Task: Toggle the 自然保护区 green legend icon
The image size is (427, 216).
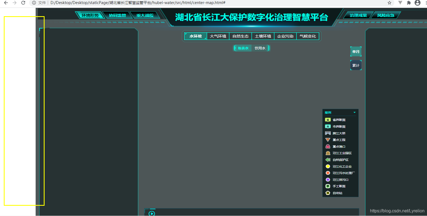Action: [x=328, y=160]
